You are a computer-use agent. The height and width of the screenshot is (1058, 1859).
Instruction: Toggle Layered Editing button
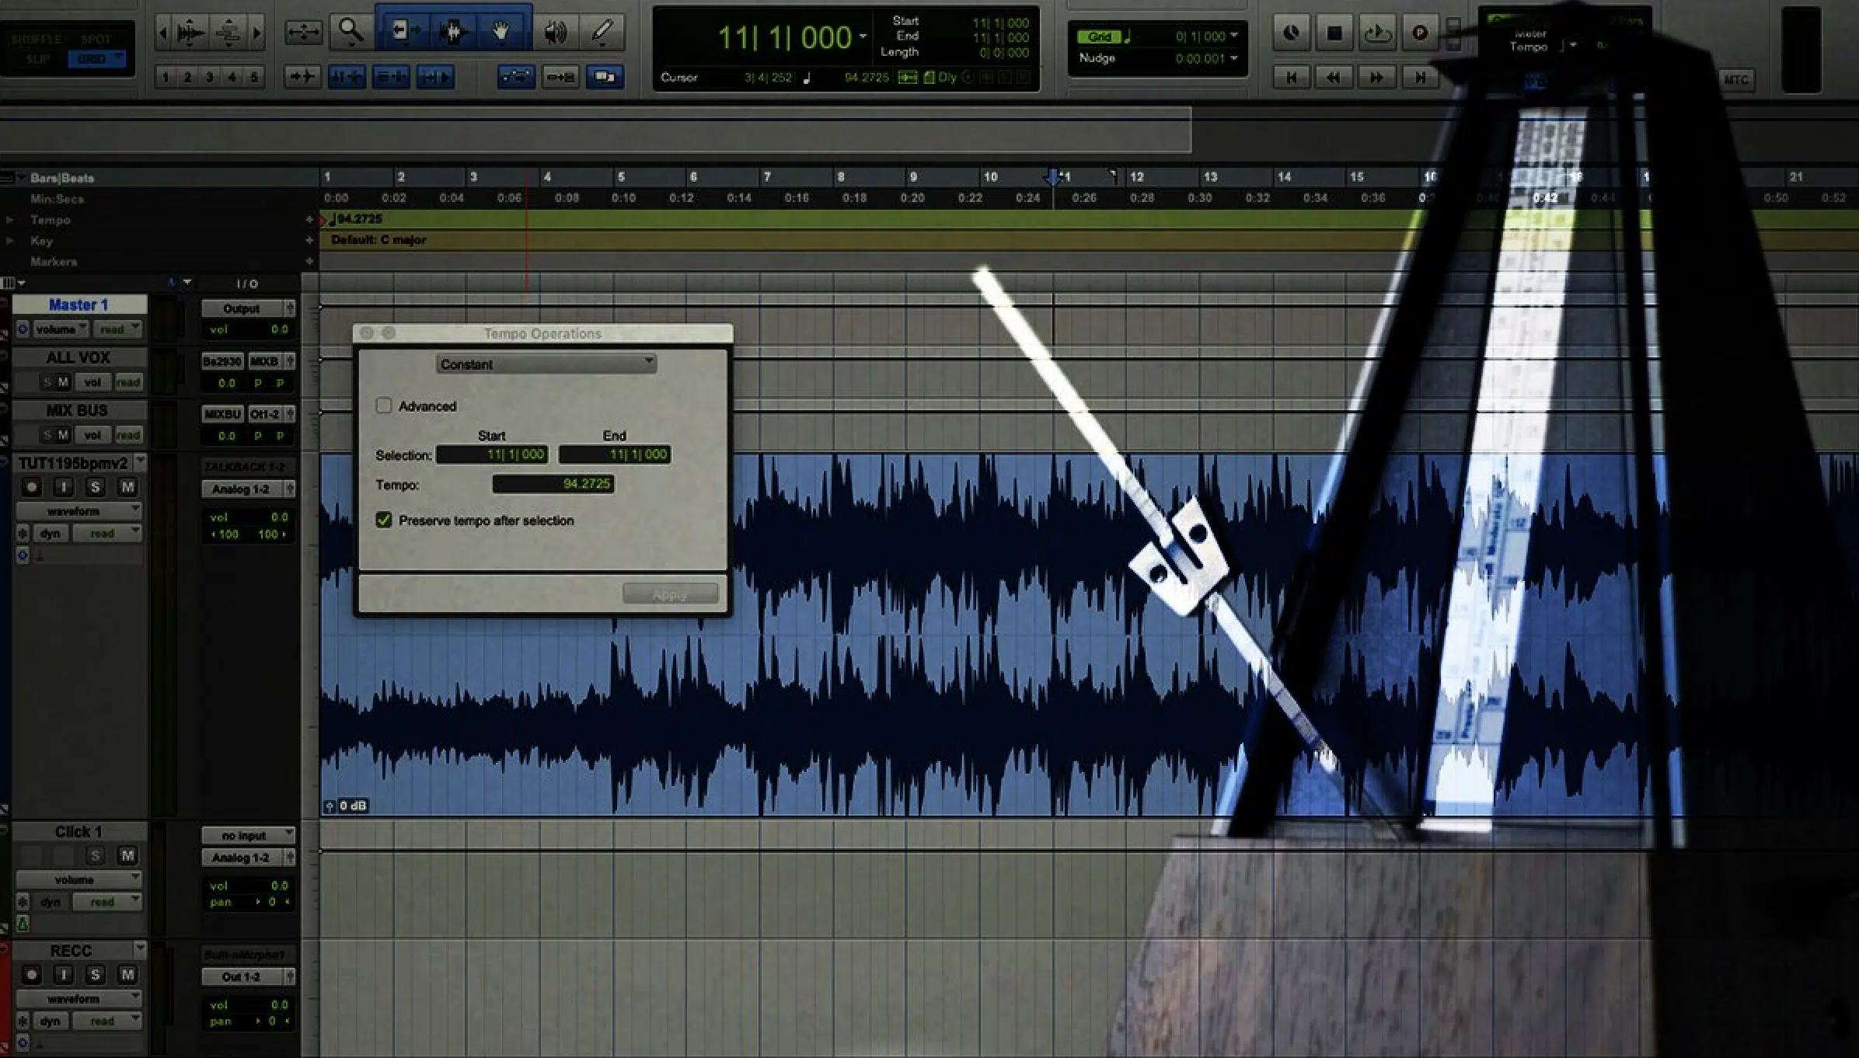click(x=605, y=77)
